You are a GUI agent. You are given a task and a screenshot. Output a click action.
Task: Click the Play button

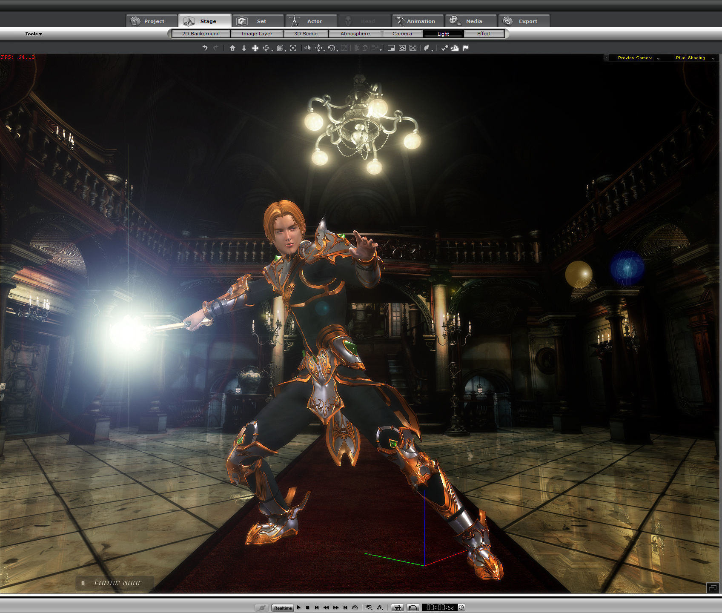[x=299, y=607]
